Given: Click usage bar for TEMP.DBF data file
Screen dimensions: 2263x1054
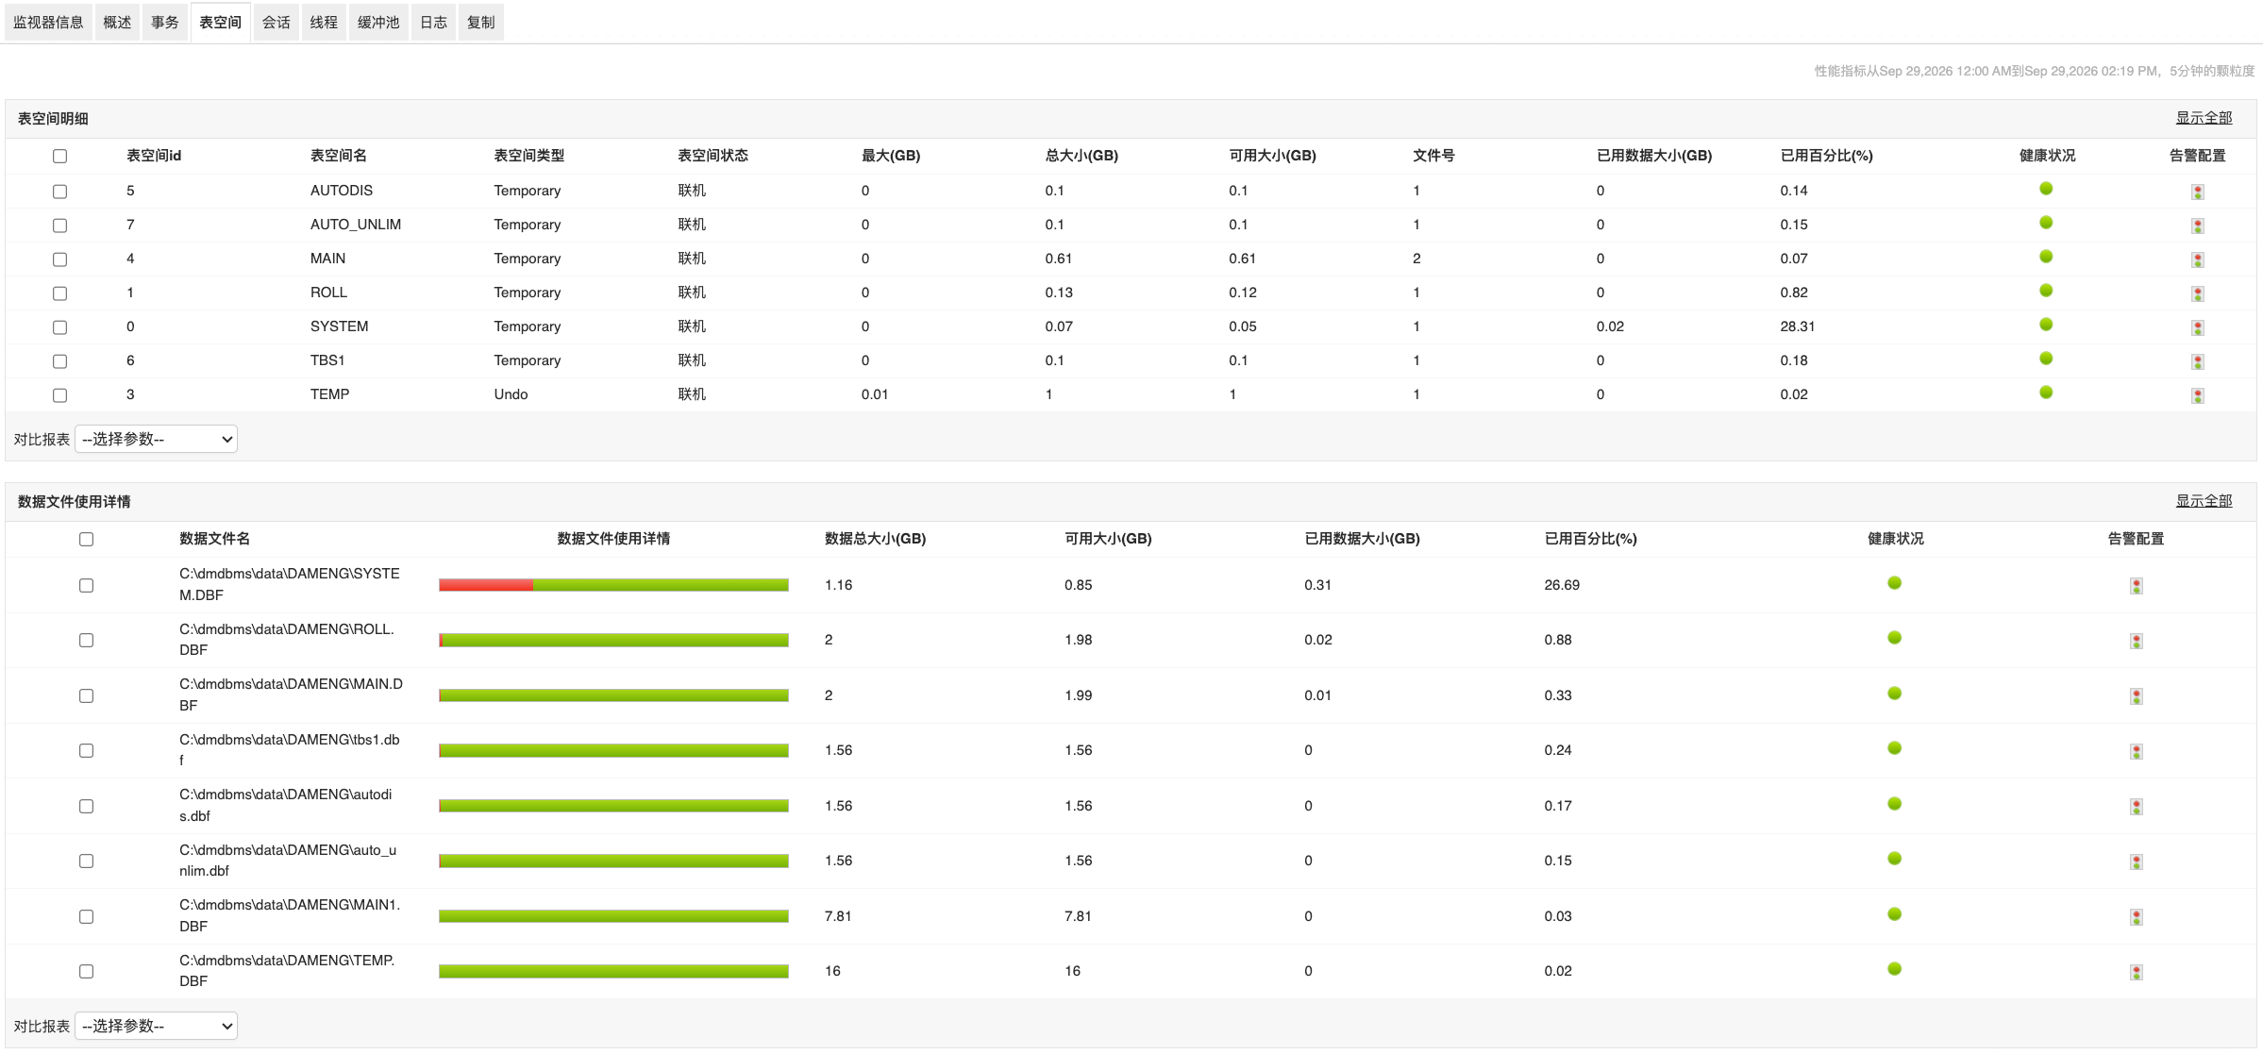Looking at the screenshot, I should click(613, 971).
